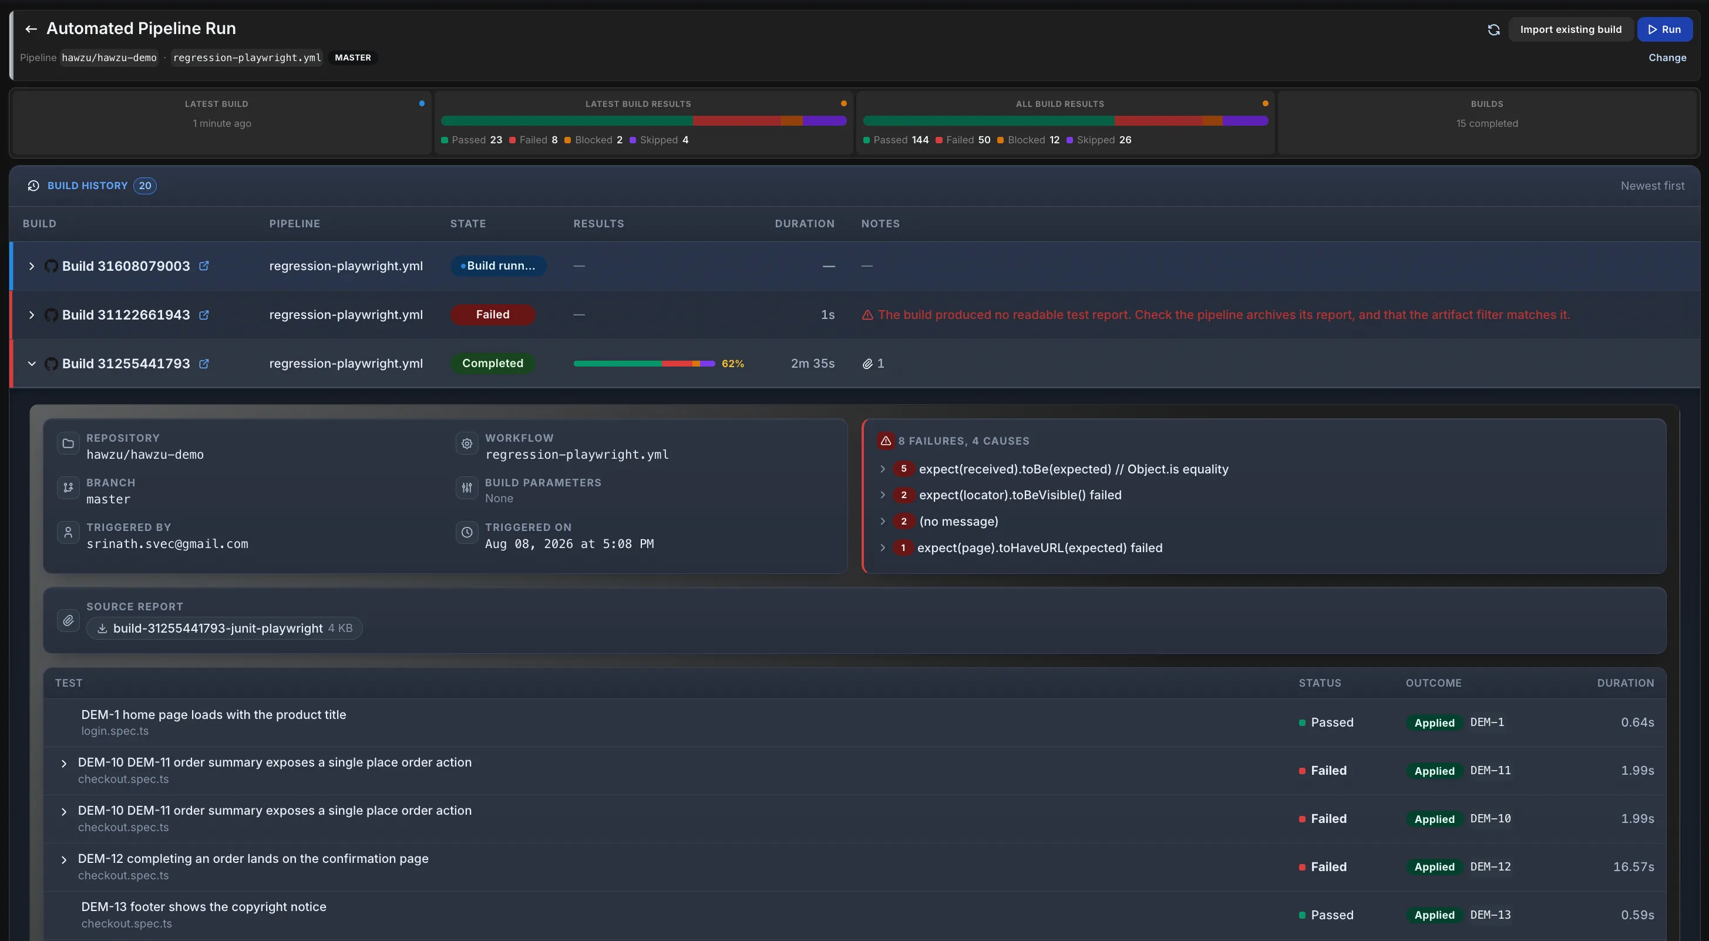Click the Change link under Run
Screen dimensions: 1709x941
click(x=1667, y=58)
